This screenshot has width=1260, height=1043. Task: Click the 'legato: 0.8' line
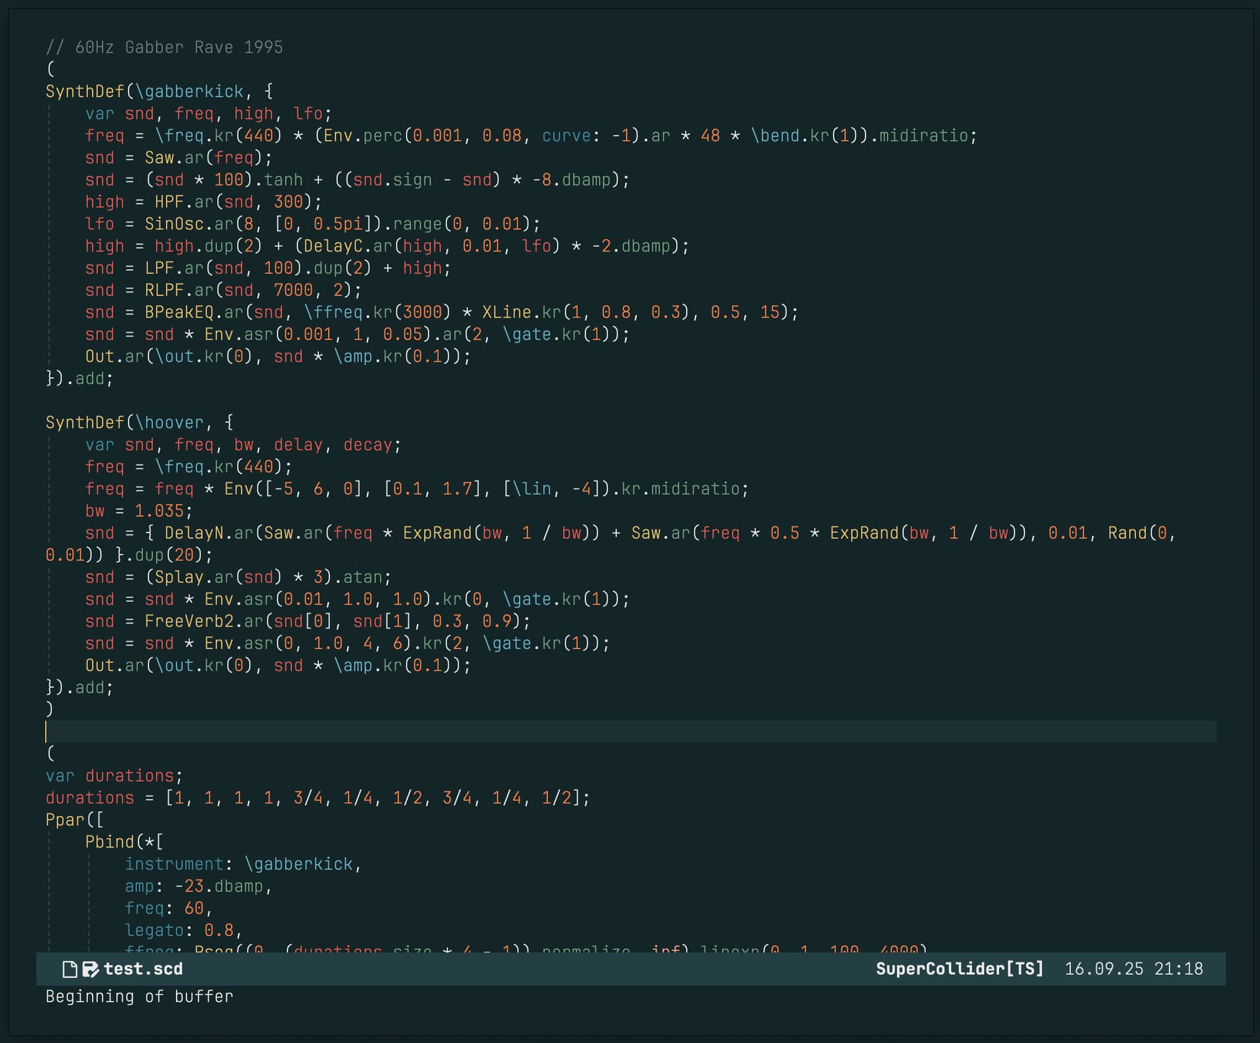tap(183, 931)
